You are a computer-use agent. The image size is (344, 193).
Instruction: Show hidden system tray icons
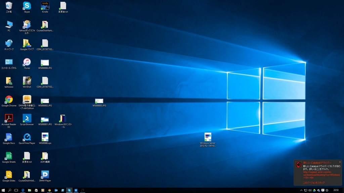pyautogui.click(x=301, y=190)
